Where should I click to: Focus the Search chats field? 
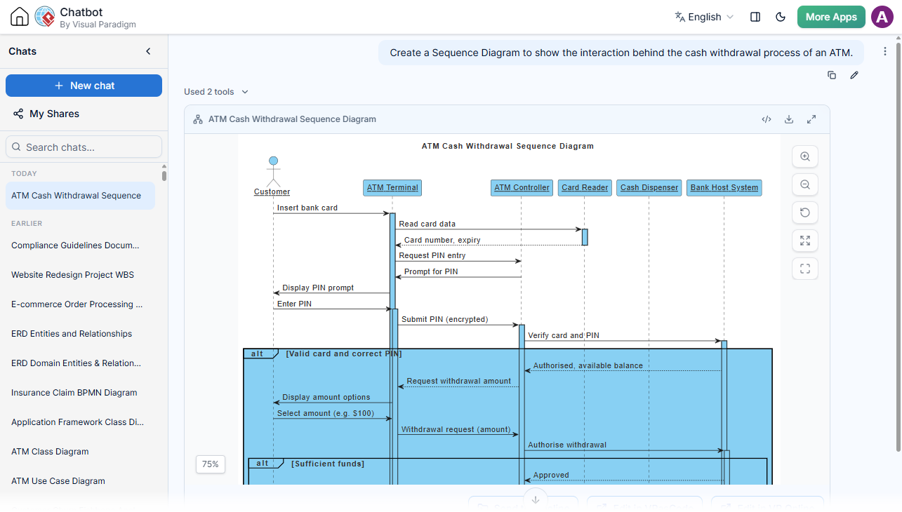pyautogui.click(x=84, y=147)
